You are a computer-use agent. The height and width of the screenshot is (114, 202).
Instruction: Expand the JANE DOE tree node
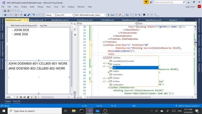coord(12,34)
